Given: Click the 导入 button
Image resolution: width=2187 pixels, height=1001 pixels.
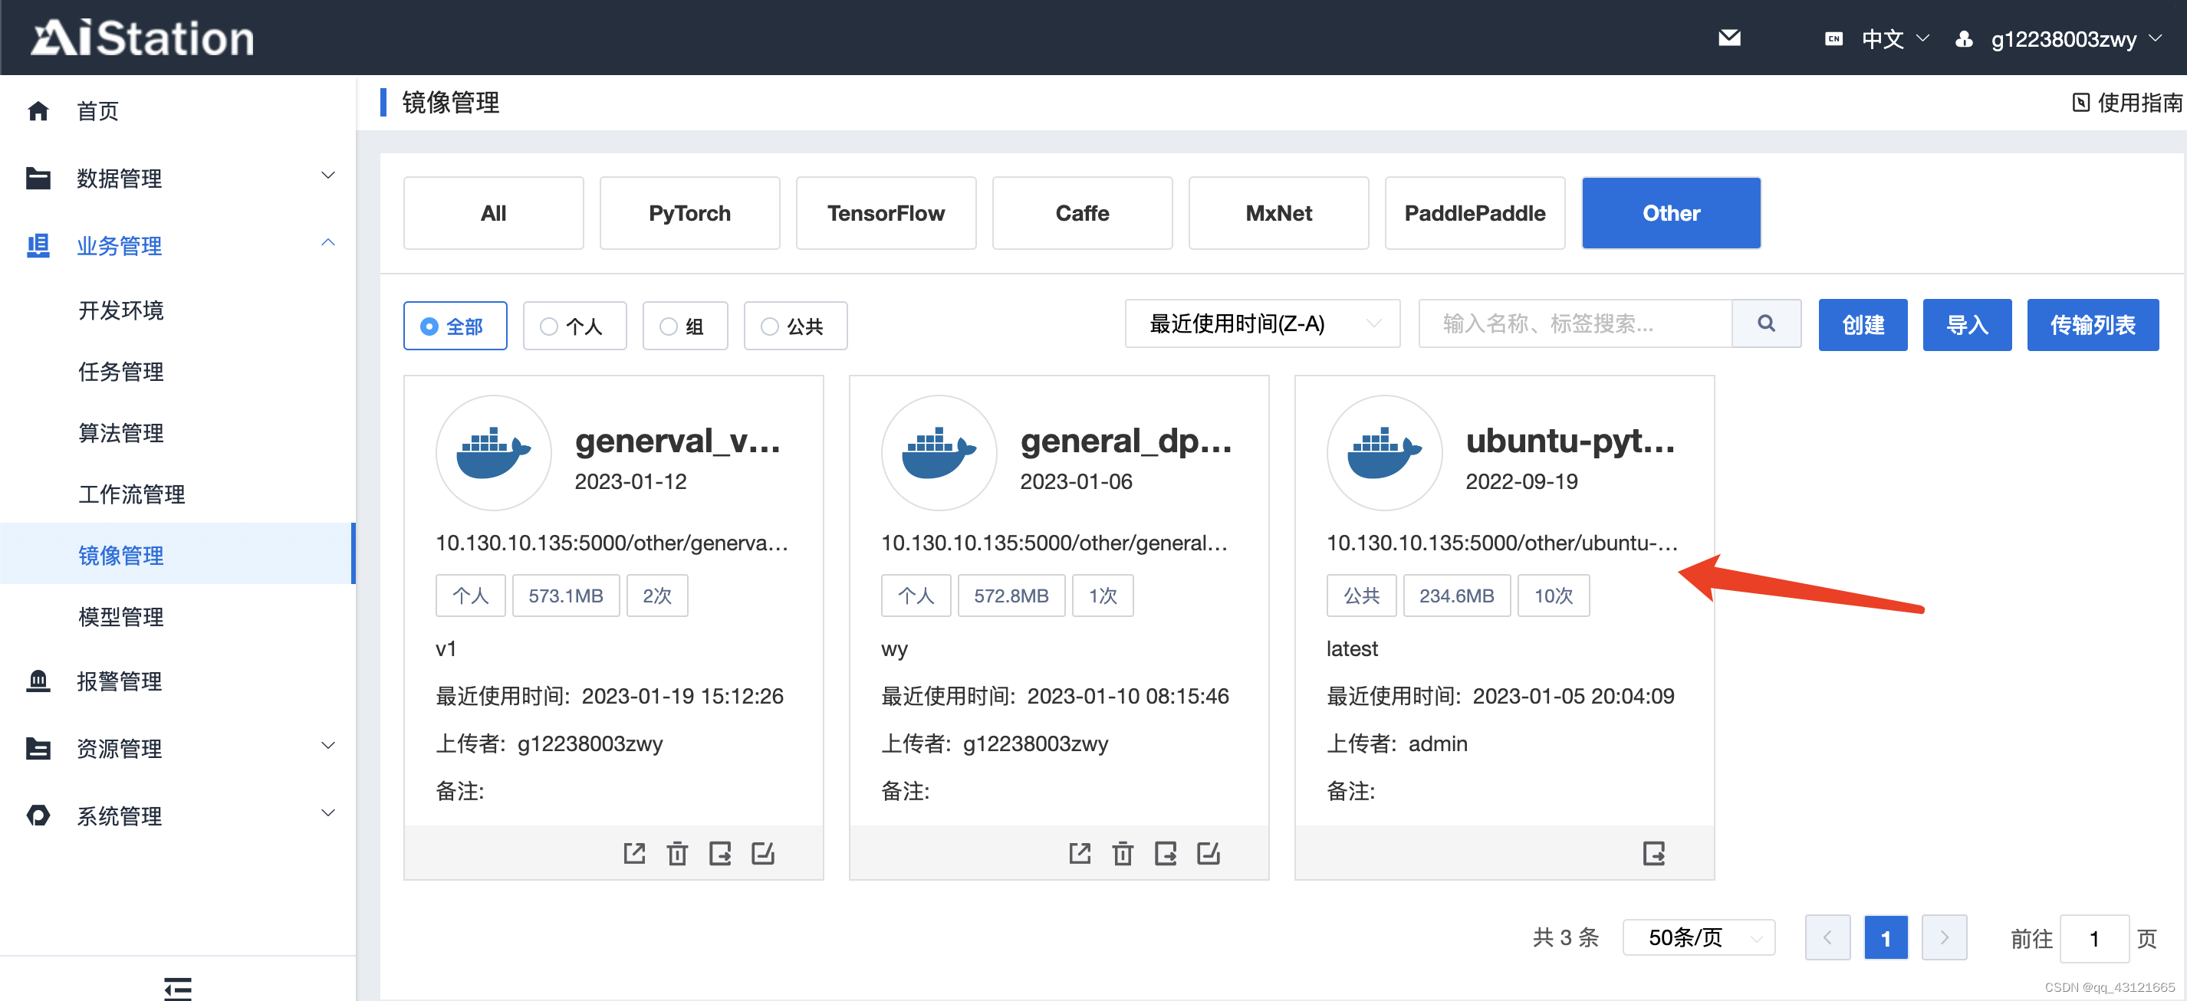Looking at the screenshot, I should 1968,323.
